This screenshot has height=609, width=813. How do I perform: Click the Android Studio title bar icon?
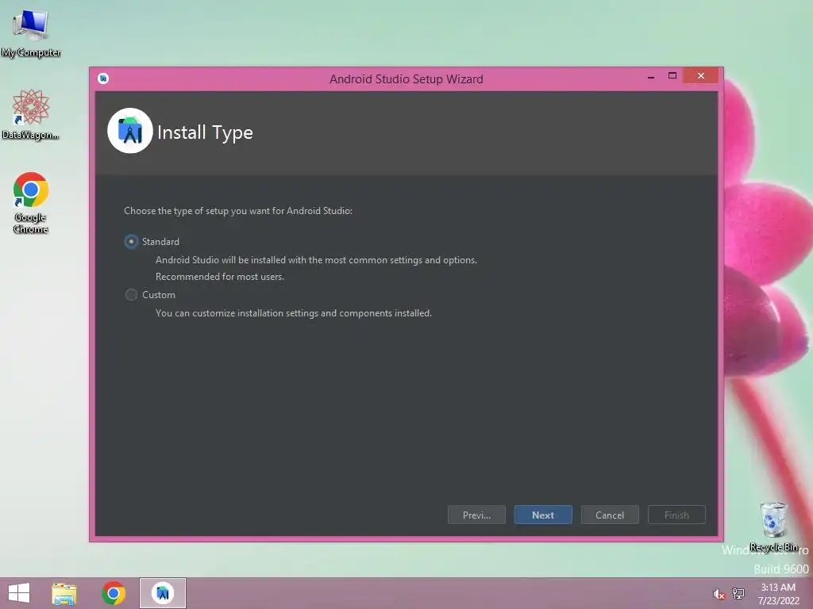point(103,79)
